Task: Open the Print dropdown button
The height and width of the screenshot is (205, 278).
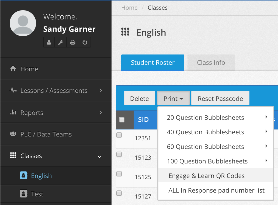Action: coord(173,99)
